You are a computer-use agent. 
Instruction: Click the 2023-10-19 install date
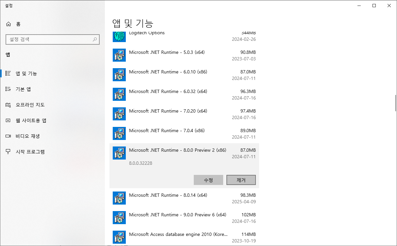[244, 241]
